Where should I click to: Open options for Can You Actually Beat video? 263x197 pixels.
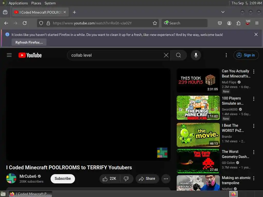point(253,72)
